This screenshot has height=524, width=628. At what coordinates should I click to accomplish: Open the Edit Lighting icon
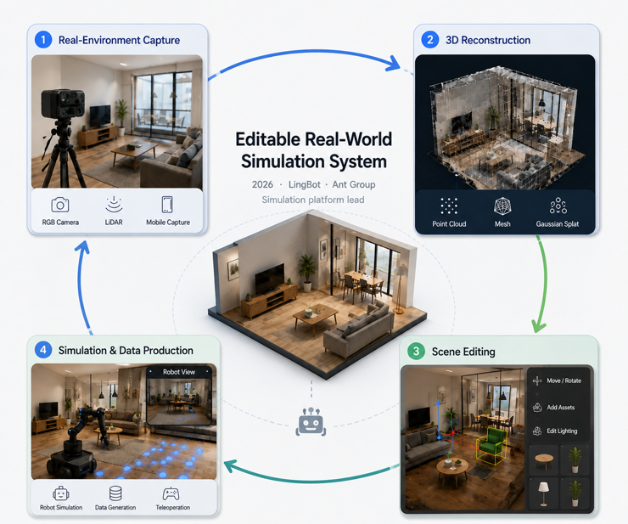pos(537,431)
